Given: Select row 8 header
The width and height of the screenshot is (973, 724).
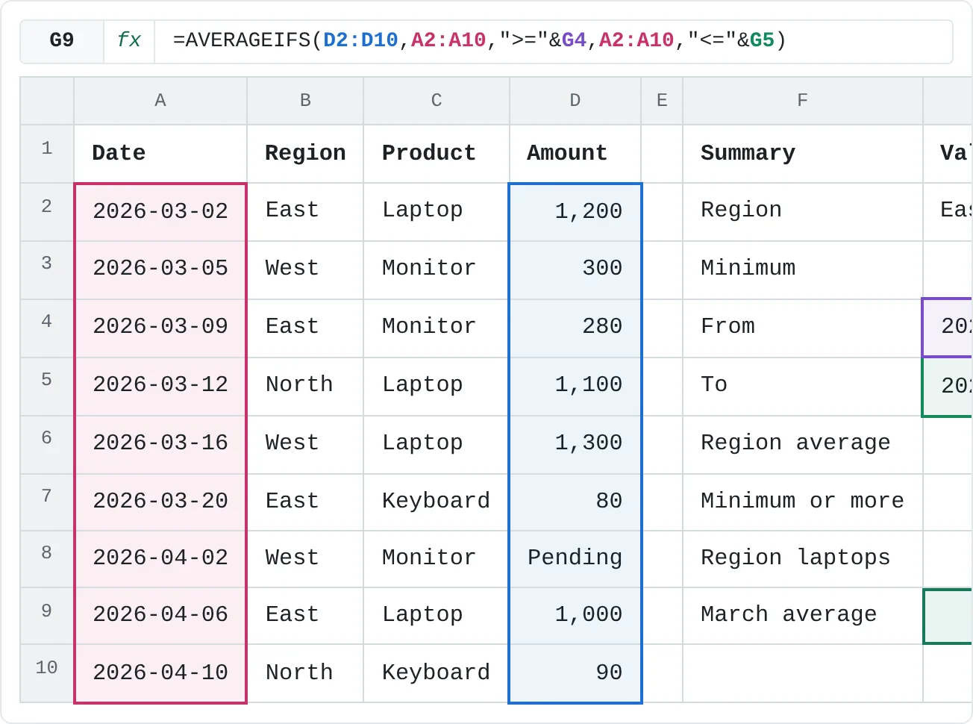Looking at the screenshot, I should 47,559.
